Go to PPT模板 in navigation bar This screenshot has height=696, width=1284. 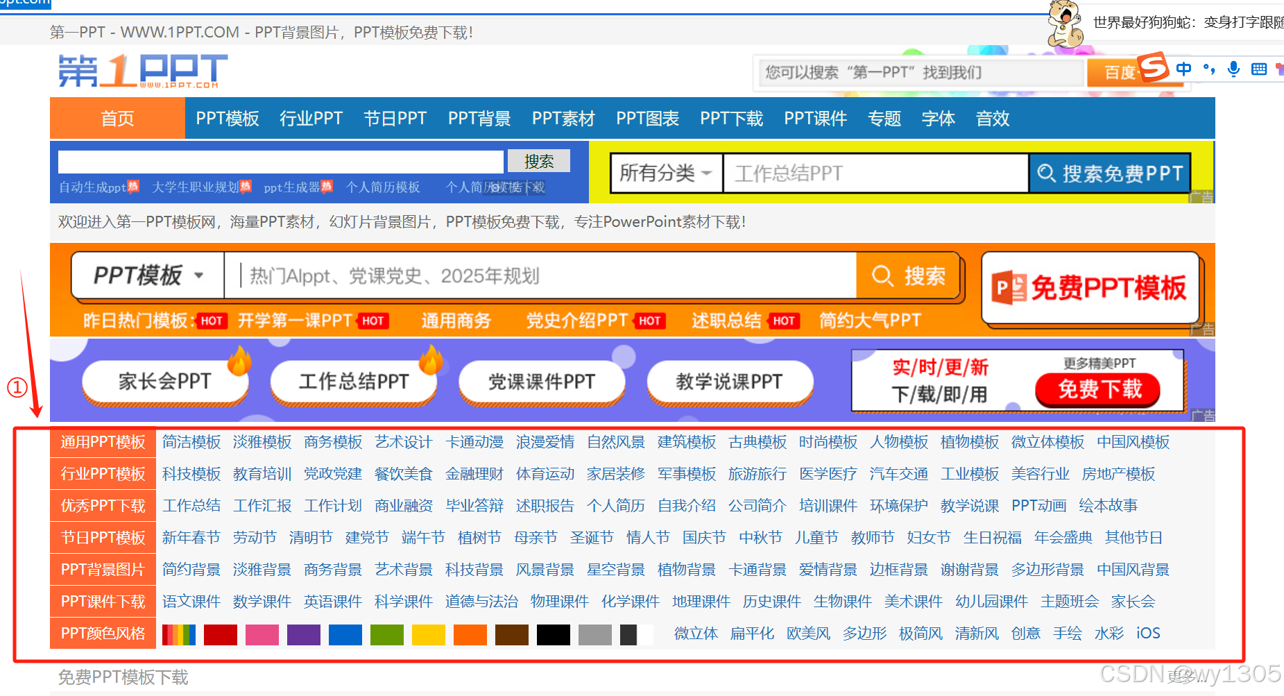click(228, 119)
